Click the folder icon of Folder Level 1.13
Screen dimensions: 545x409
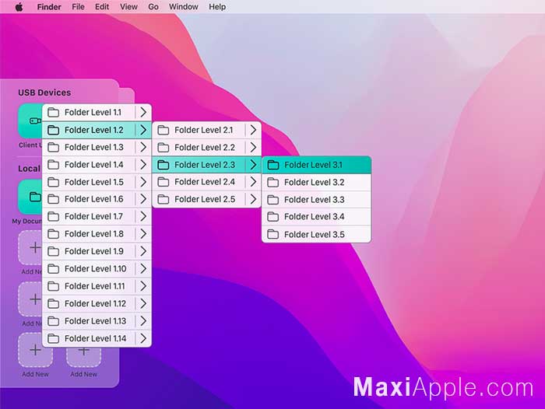point(53,321)
